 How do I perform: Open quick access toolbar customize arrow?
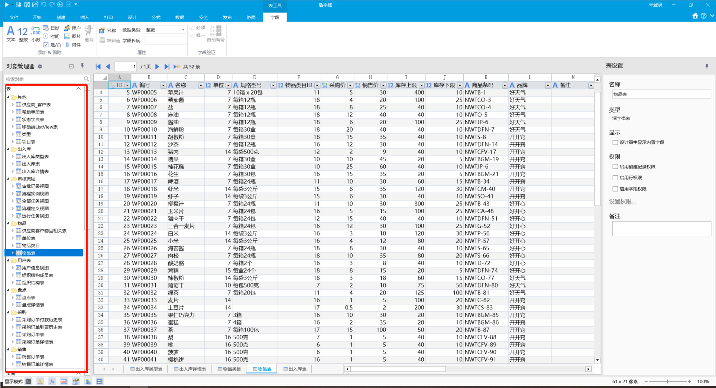click(x=76, y=4)
